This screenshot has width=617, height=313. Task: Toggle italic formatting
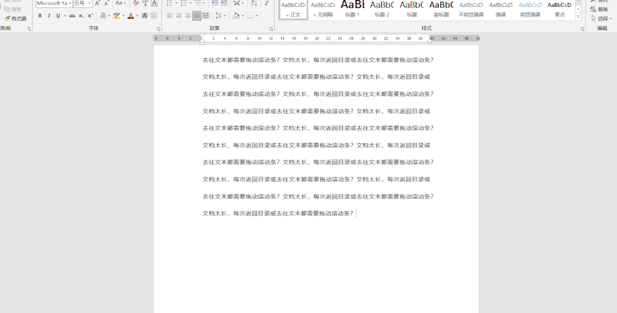click(x=49, y=16)
